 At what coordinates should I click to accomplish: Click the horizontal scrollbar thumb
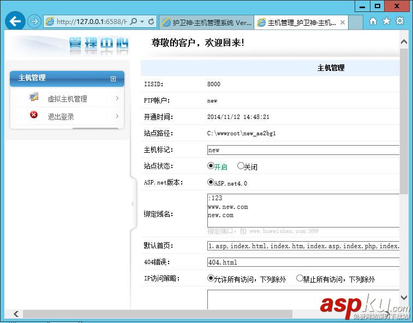click(x=158, y=314)
